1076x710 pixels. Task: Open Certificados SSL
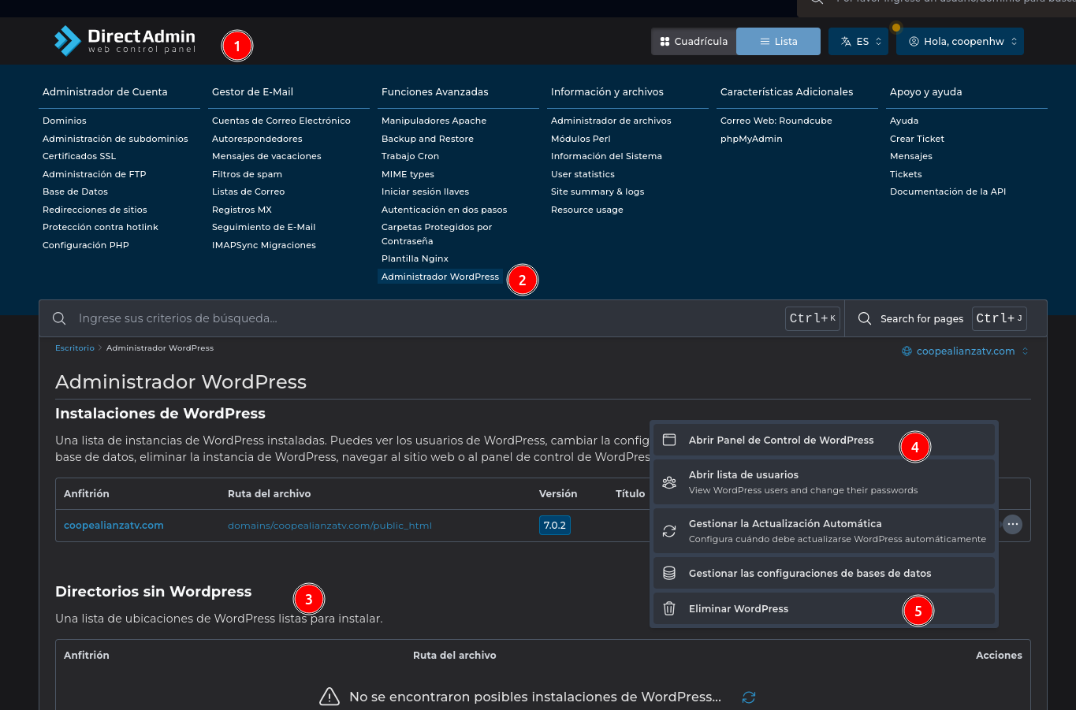[x=79, y=156]
